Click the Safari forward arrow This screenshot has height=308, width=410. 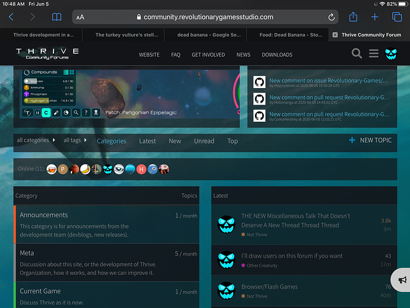pos(33,17)
